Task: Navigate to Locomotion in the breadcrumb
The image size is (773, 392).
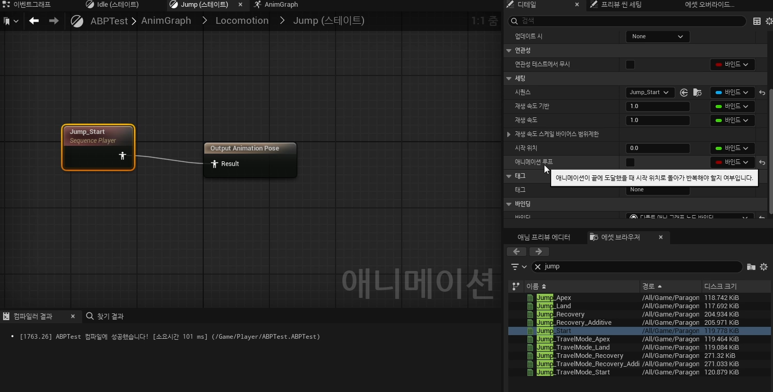Action: [x=242, y=21]
